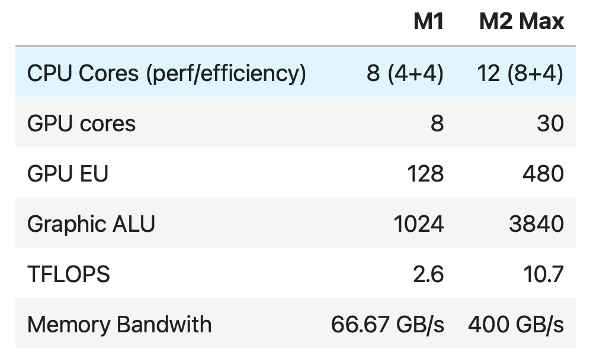
Task: Select the TFLOPS row label
Action: click(69, 274)
